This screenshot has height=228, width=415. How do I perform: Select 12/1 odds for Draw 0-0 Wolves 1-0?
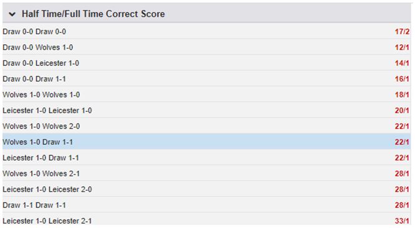(402, 47)
